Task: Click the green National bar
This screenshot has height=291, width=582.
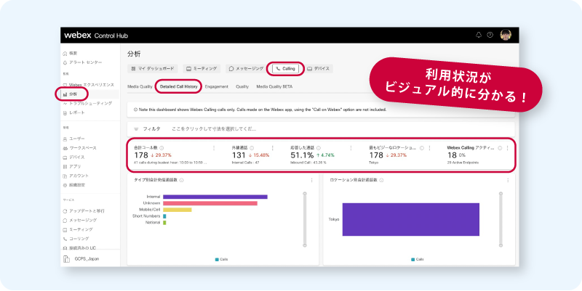Action: pos(164,223)
